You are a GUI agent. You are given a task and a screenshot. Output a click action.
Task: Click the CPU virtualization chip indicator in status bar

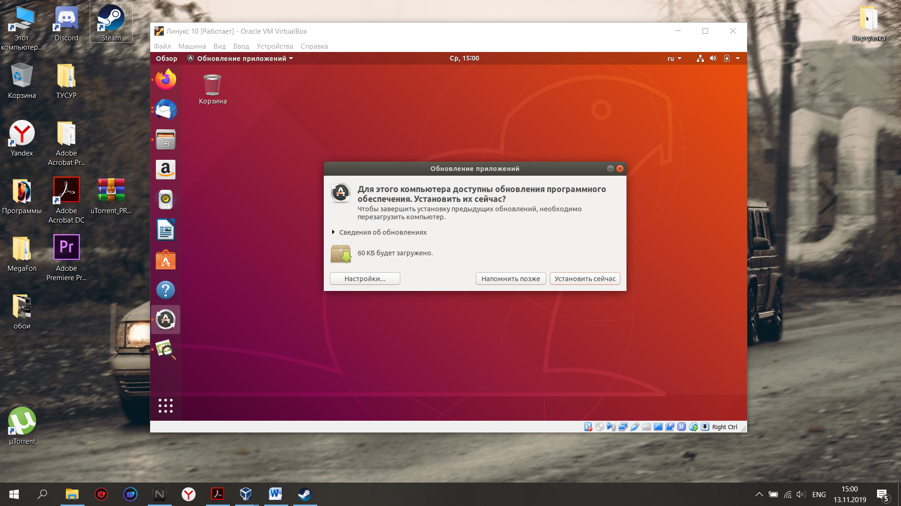[x=682, y=427]
